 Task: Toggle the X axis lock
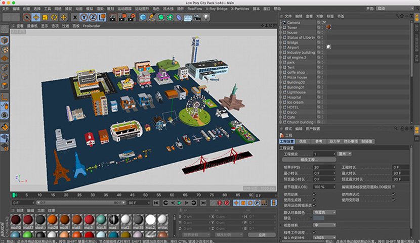pos(75,17)
